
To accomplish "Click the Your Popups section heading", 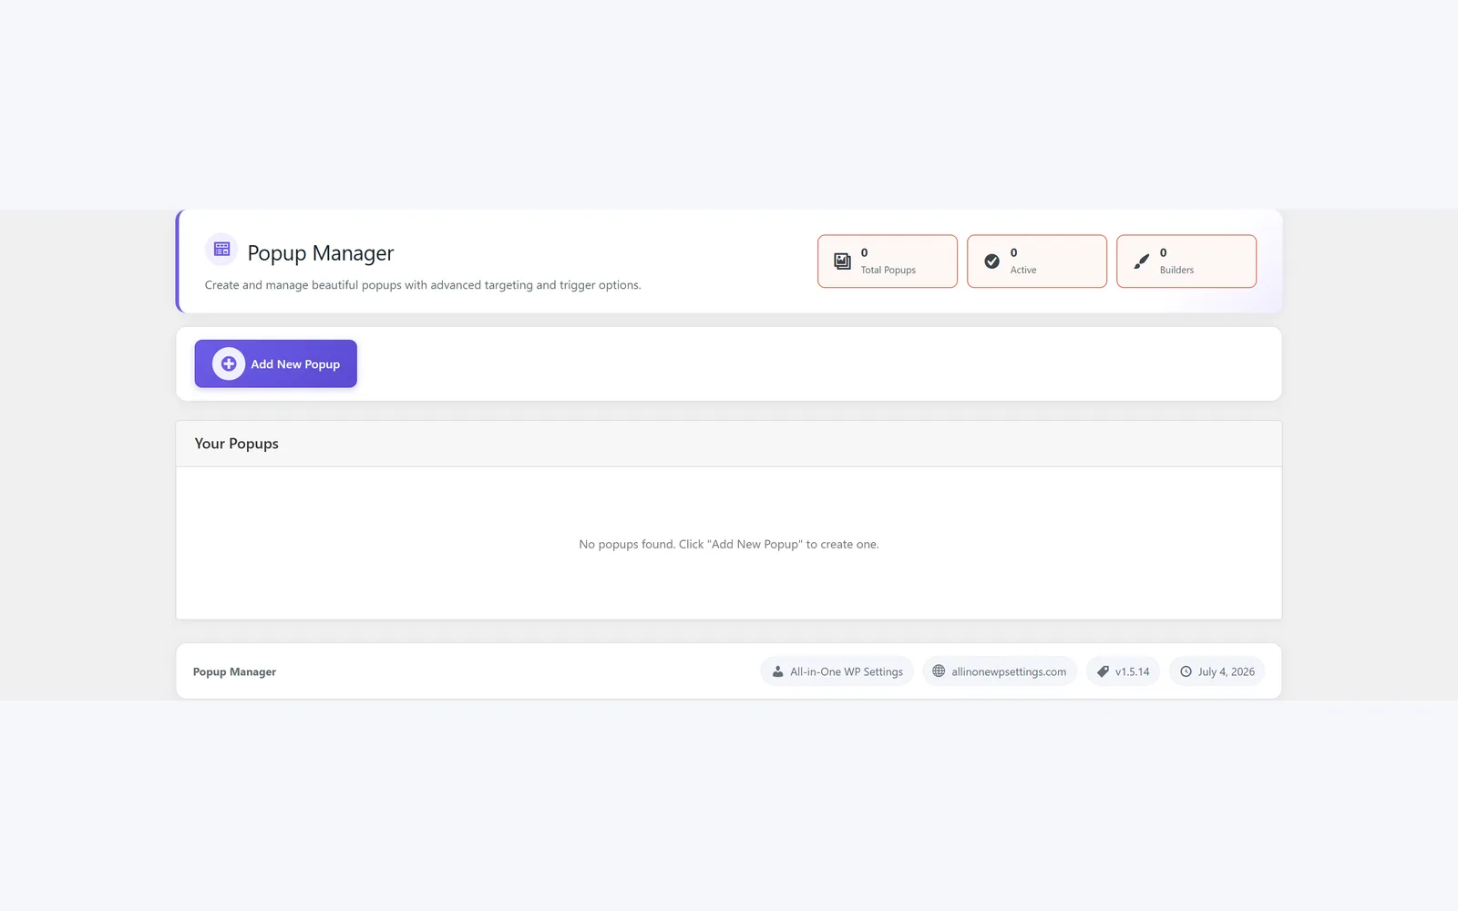I will (236, 444).
